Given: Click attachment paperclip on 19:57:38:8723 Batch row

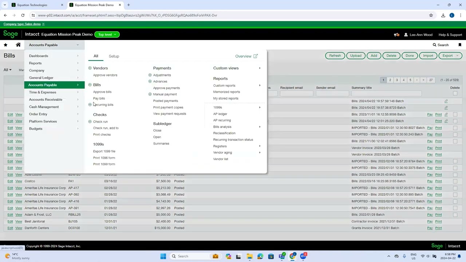Looking at the screenshot, I should click(x=446, y=108).
